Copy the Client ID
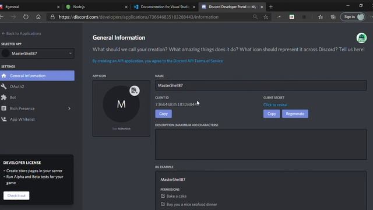This screenshot has height=210, width=373. (163, 114)
